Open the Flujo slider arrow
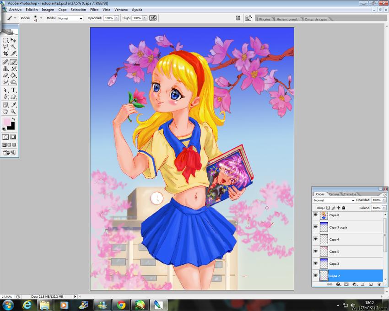 145,18
